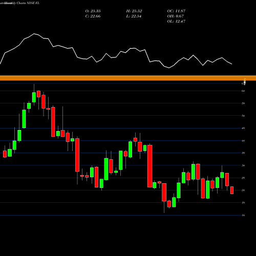Screen dimensions: 256x256
Task: Click the OC: 11.87 statistic
Action: pos(176,11)
